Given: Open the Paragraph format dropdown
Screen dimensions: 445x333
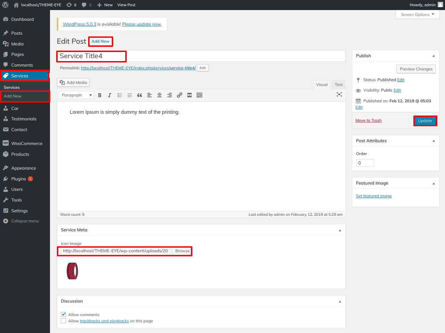Looking at the screenshot, I should 76,95.
